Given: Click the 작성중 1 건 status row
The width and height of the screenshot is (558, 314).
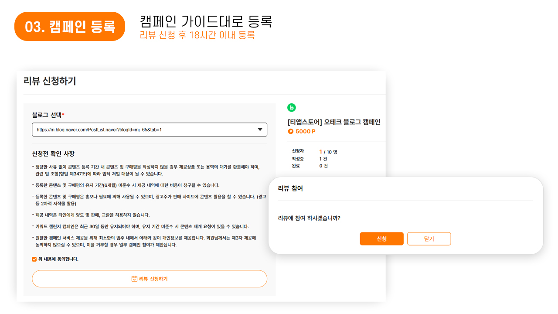Looking at the screenshot, I should click(310, 159).
